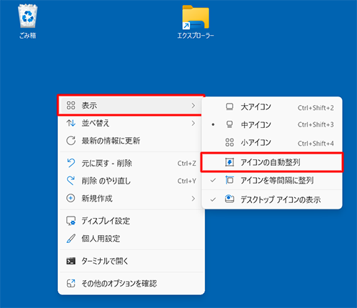The width and height of the screenshot is (357, 308).
Task: Click the Ctrl+Y shortcut text
Action: tap(187, 181)
